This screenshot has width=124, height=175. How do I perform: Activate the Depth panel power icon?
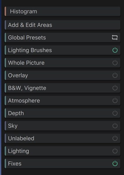[x=115, y=113]
